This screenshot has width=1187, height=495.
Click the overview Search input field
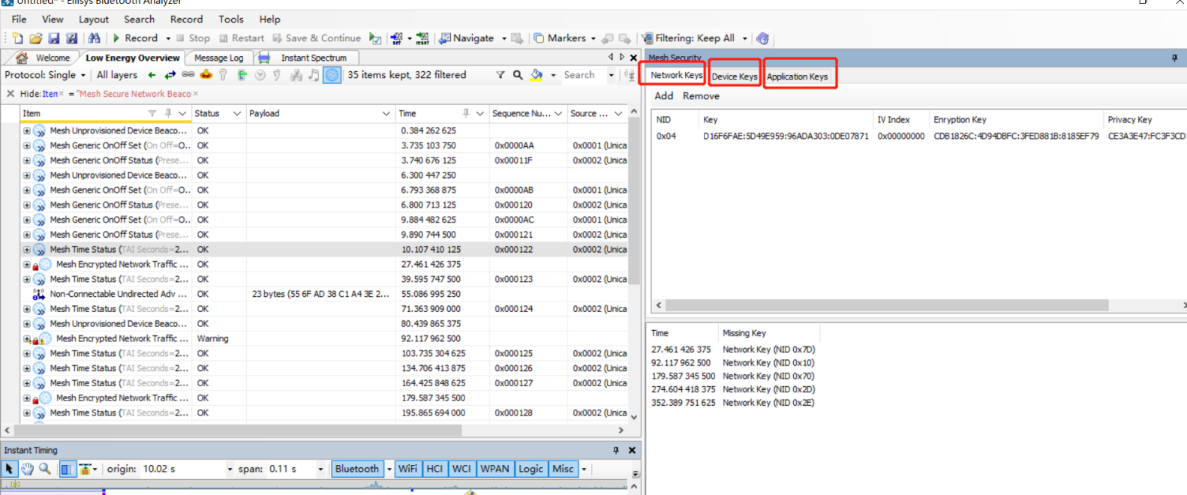pos(584,75)
